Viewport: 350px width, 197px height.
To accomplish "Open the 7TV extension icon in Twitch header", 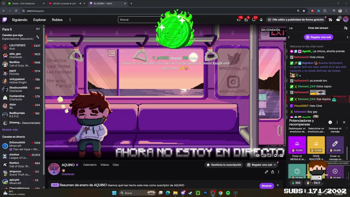I will [330, 20].
